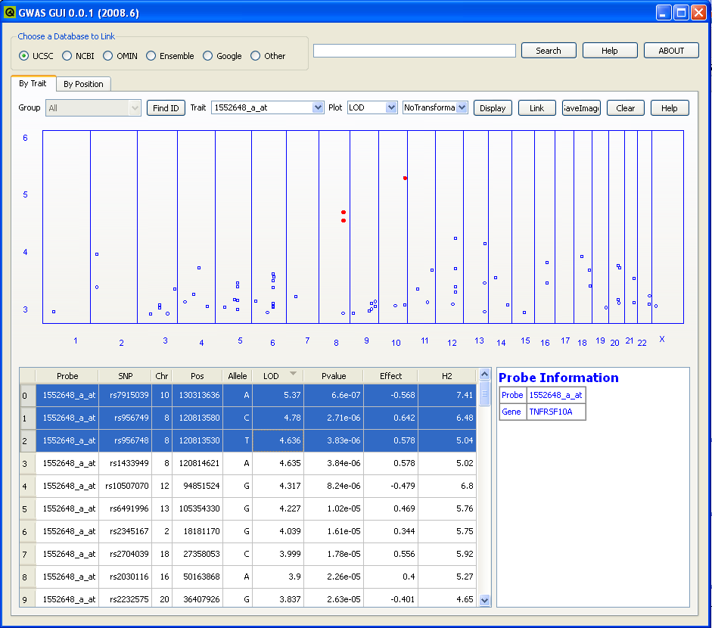This screenshot has height=628, width=712.
Task: Select the Google radio option
Action: [208, 56]
